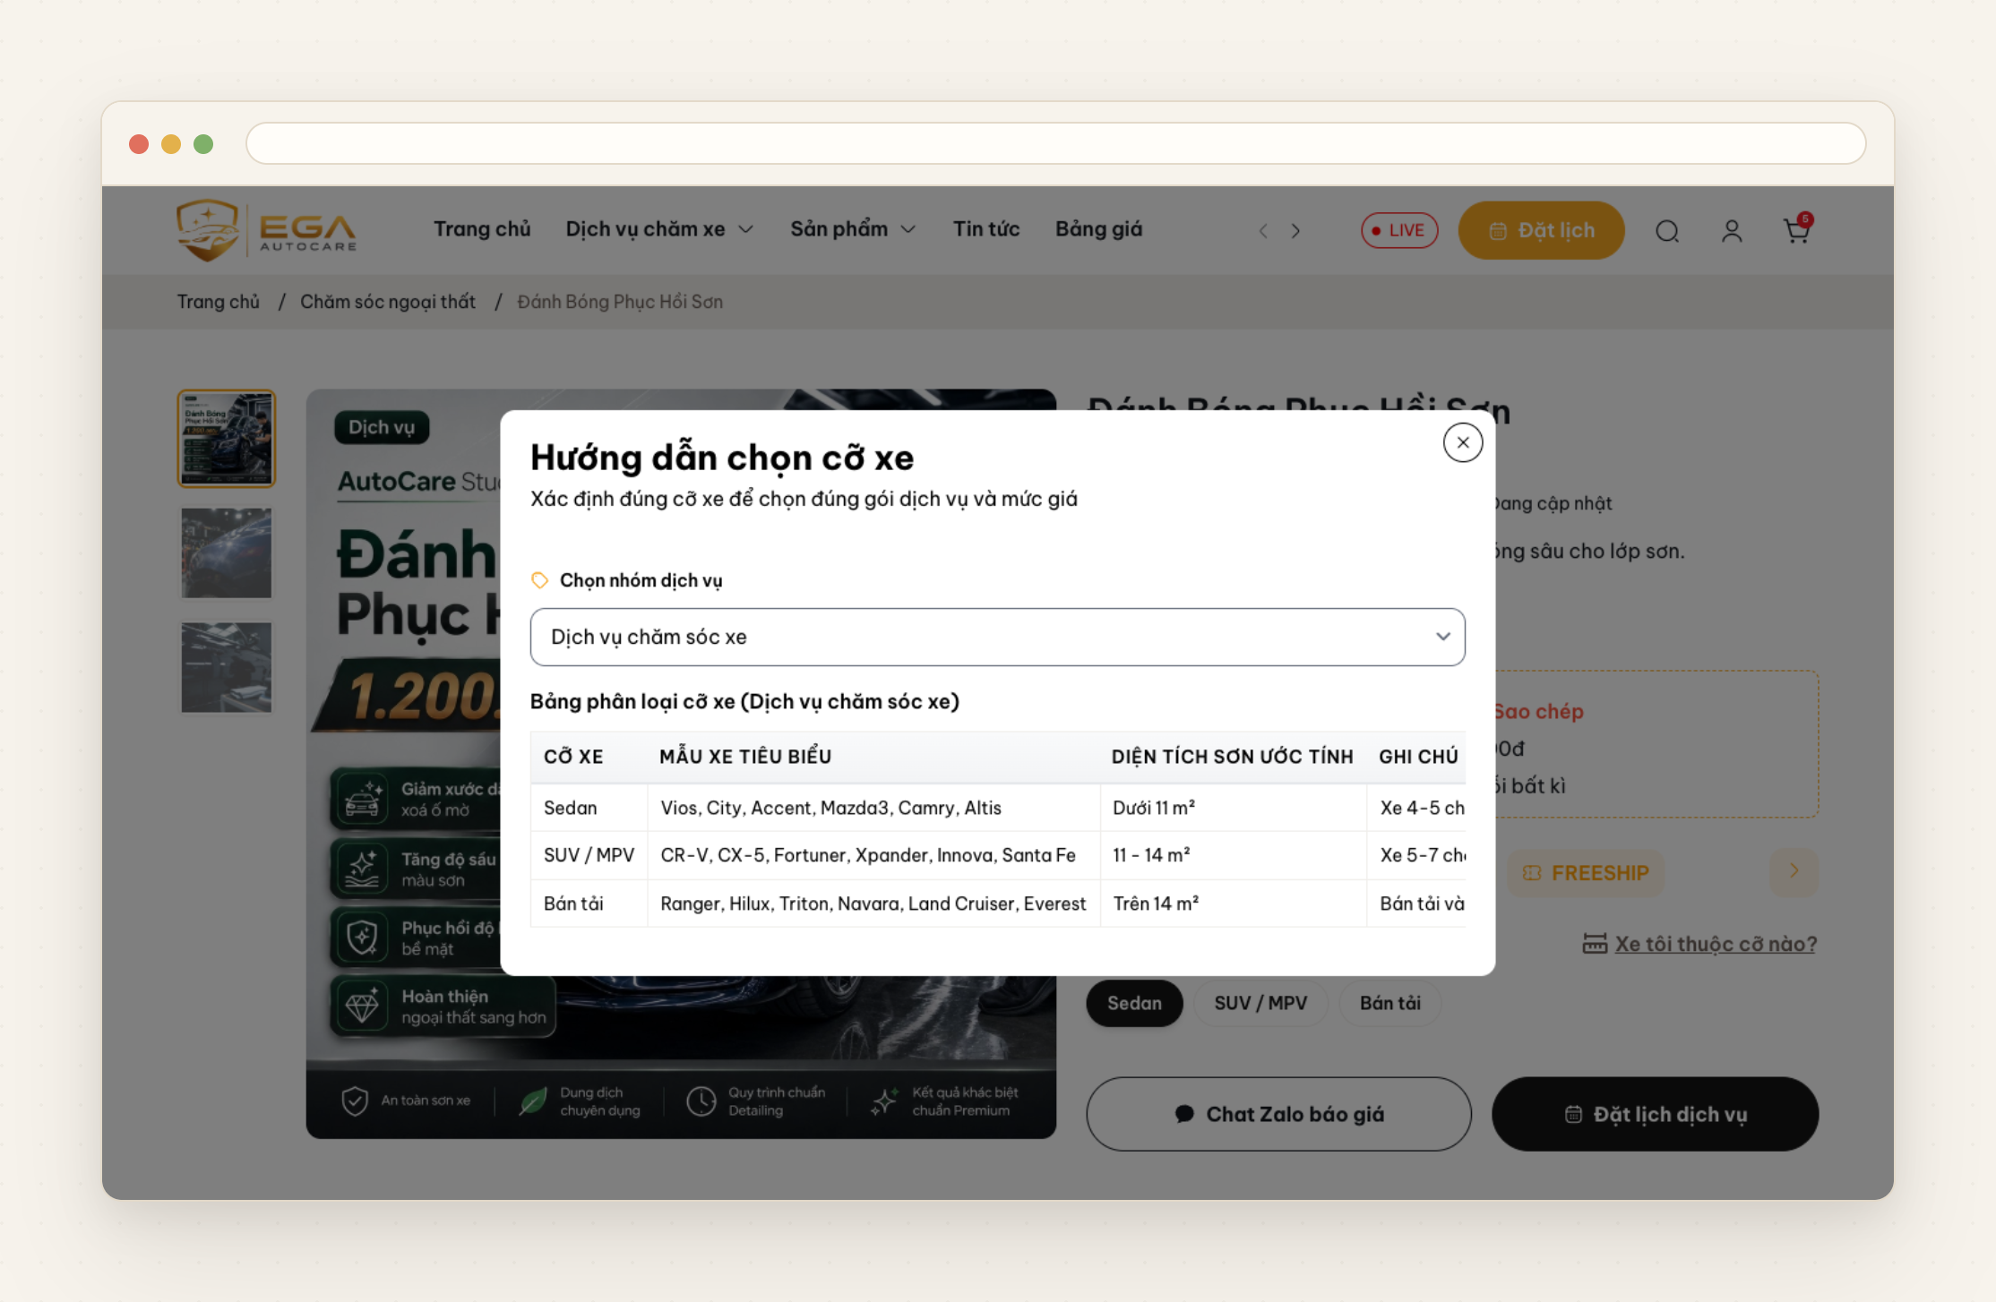Click the 'Bán tải' table cell
The width and height of the screenshot is (1996, 1302).
tap(589, 904)
